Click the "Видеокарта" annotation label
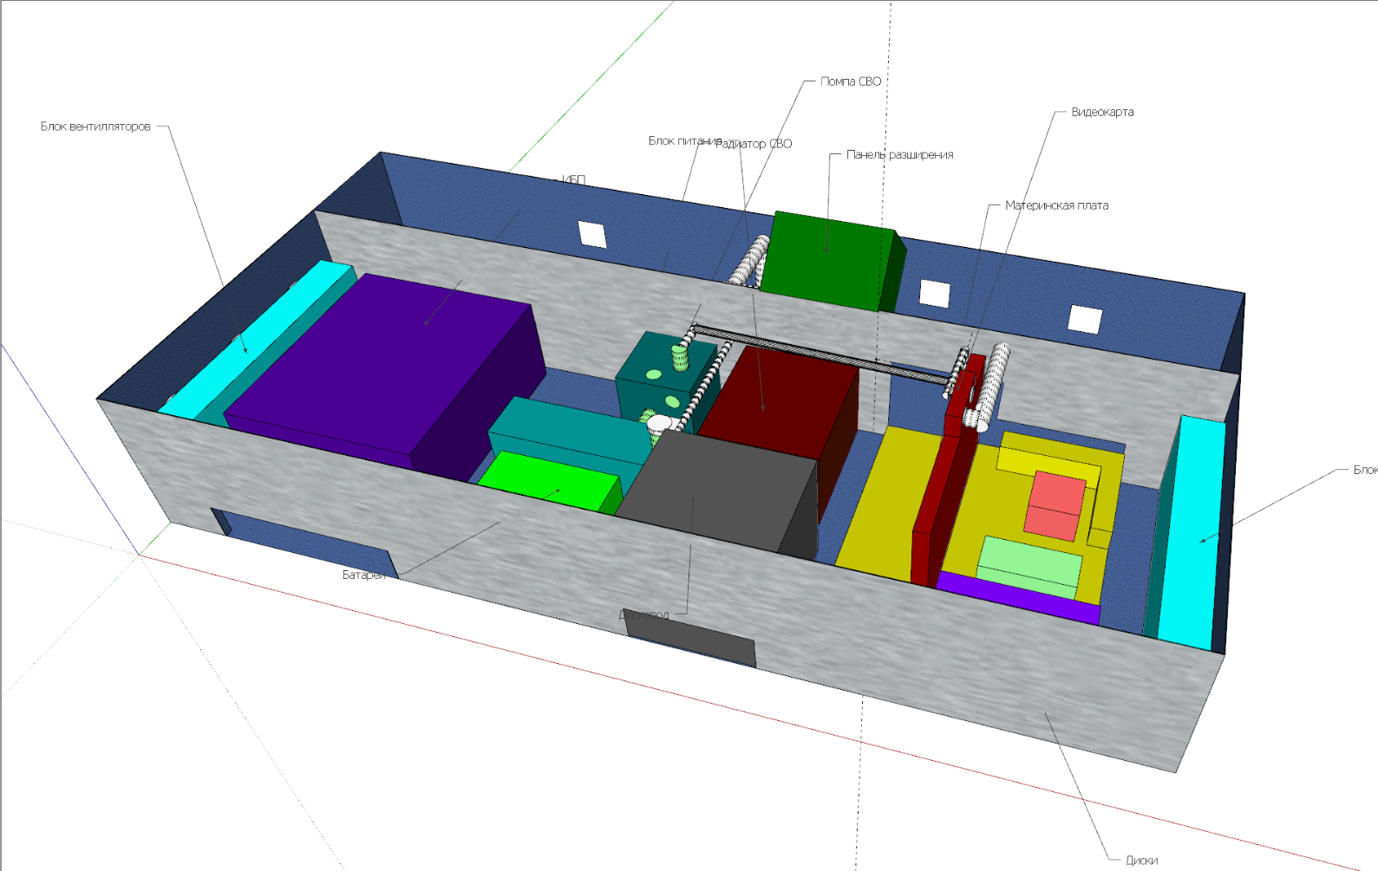Screen dimensions: 1378x871 (x=1101, y=112)
